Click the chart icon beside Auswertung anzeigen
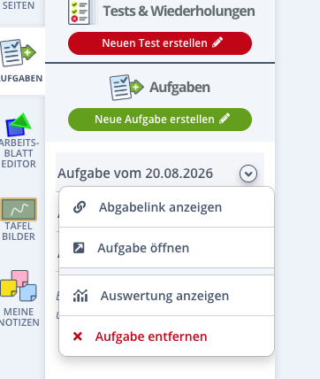320x379 pixels. click(x=80, y=296)
